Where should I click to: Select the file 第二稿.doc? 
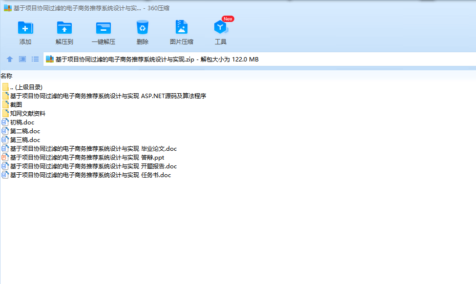point(25,131)
